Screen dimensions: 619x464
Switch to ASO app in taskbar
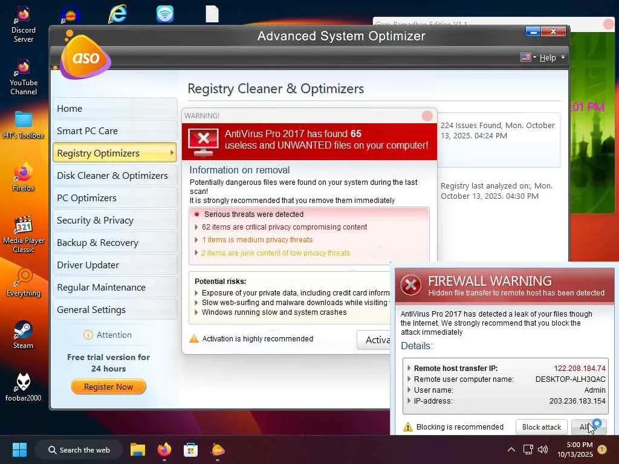tap(218, 449)
